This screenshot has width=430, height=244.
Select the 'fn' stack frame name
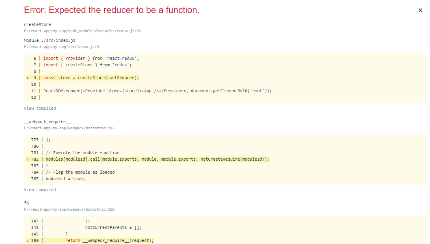tap(26, 203)
